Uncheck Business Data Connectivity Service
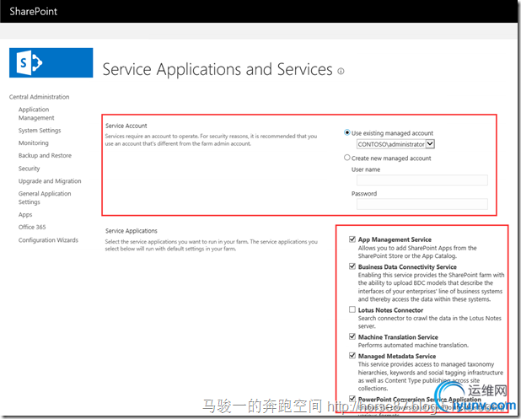 coord(352,266)
